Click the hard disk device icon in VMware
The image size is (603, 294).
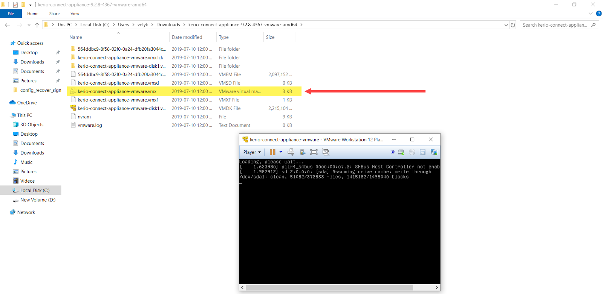tap(401, 152)
